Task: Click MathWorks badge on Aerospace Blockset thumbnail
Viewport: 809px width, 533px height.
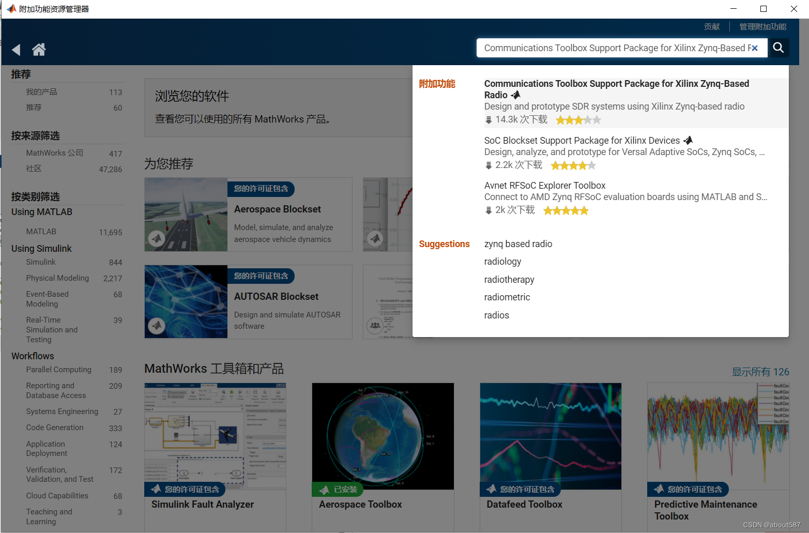Action: pos(157,238)
